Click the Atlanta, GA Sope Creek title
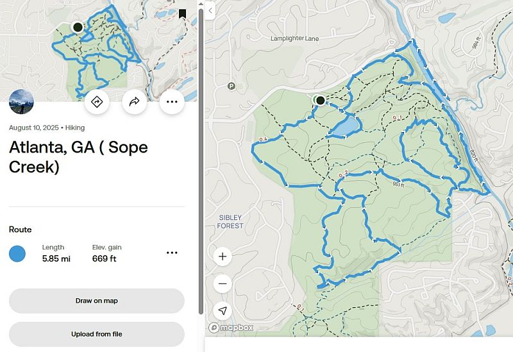This screenshot has width=513, height=352. pyautogui.click(x=78, y=156)
